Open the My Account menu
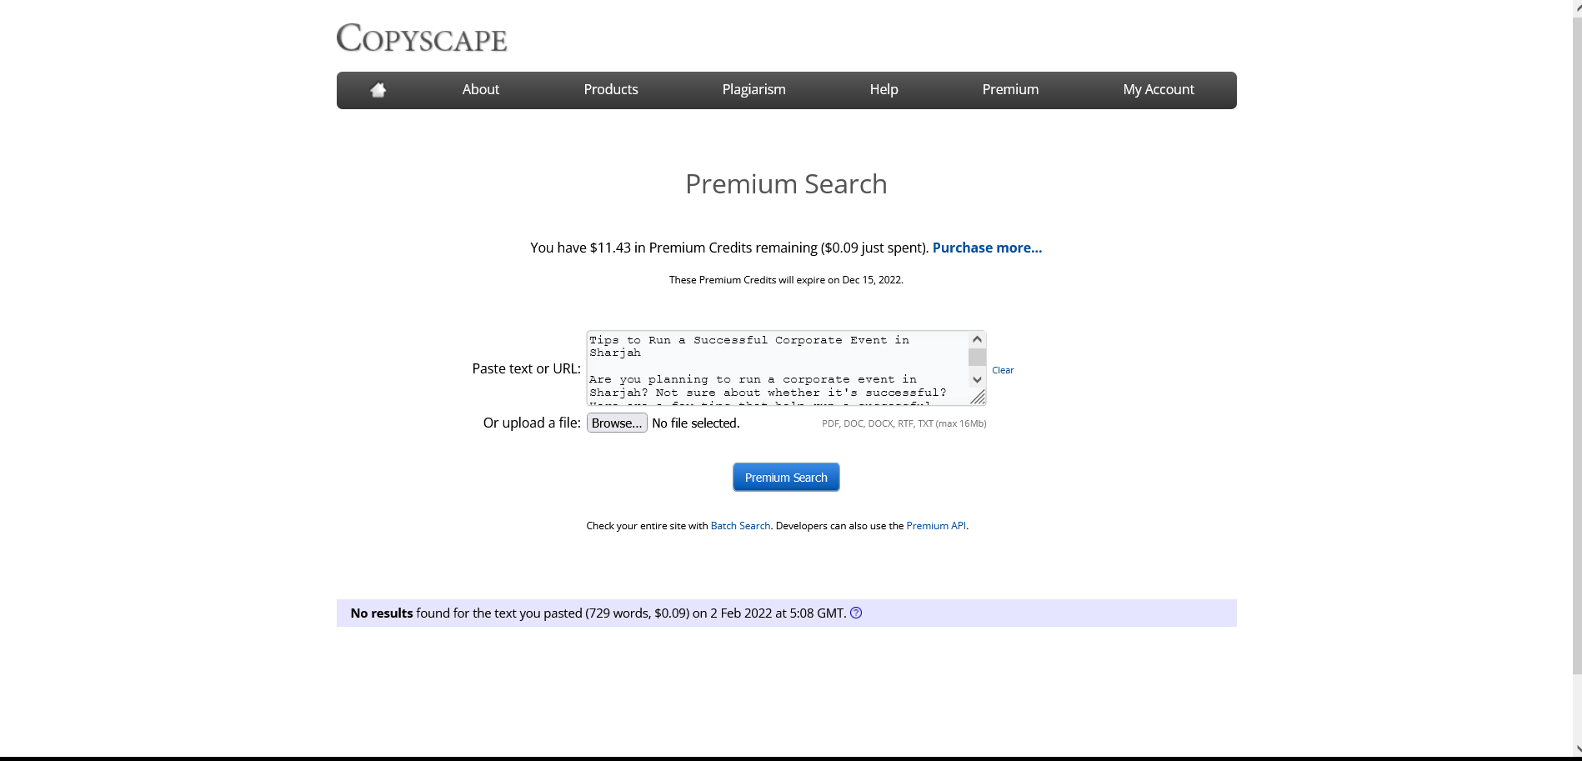Viewport: 1582px width, 761px height. [1159, 89]
